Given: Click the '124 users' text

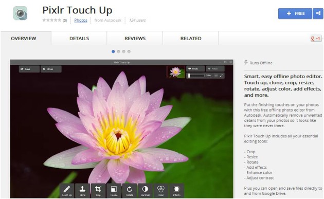Looking at the screenshot, I should 137,20.
